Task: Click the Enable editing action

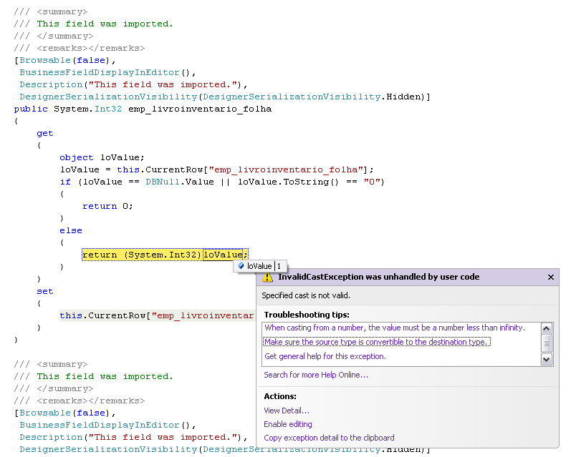Action: point(289,424)
